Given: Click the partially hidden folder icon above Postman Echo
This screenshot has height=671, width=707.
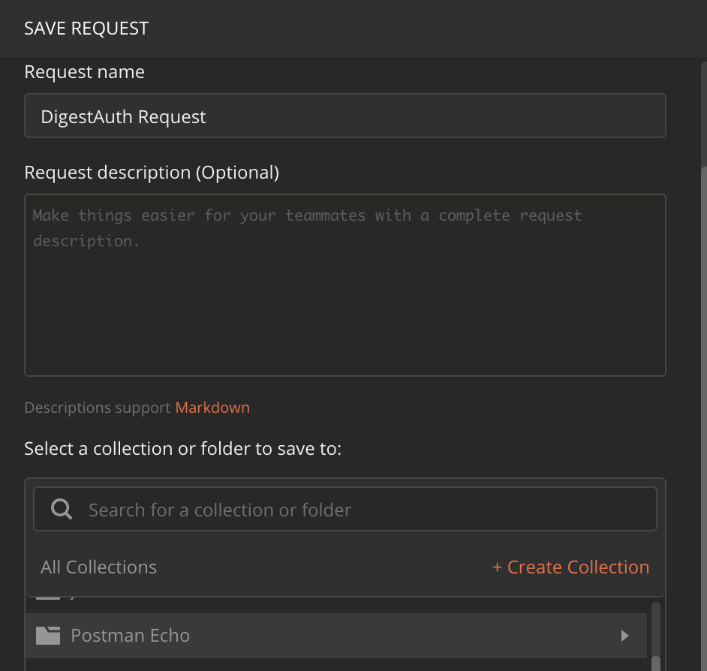Looking at the screenshot, I should coord(48,598).
